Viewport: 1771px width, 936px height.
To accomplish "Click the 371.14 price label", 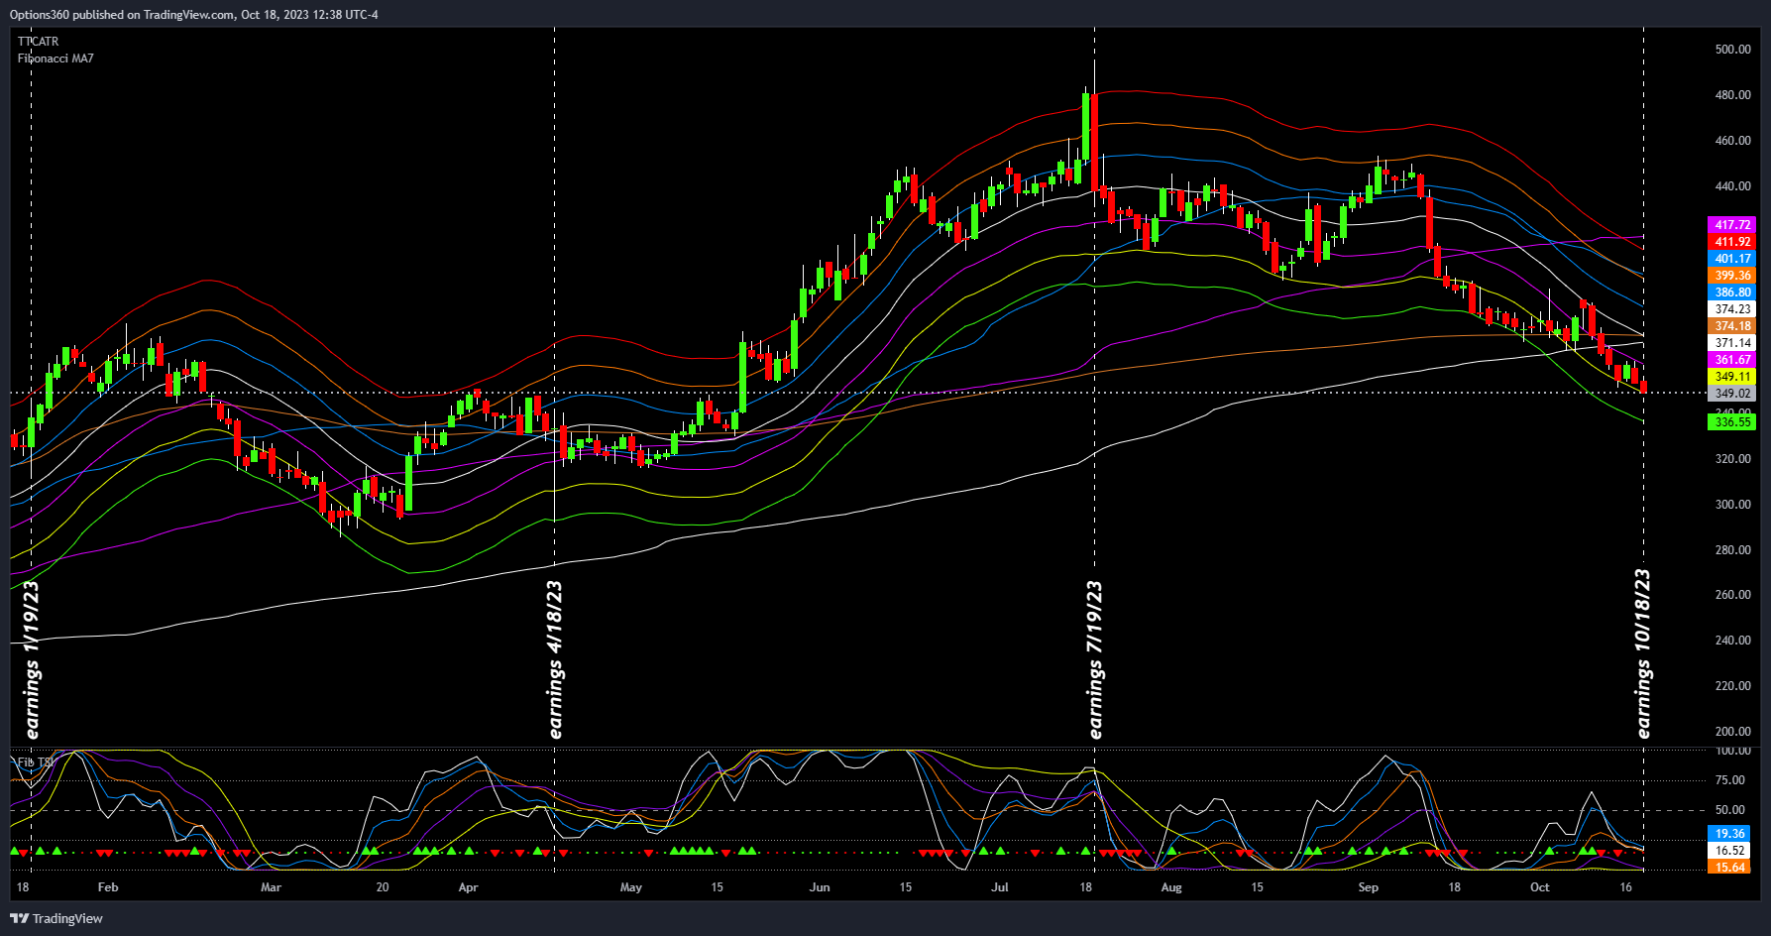I will (x=1732, y=343).
